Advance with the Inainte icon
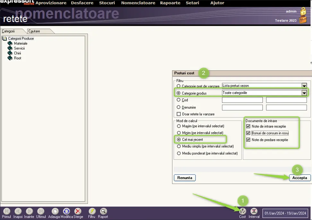 pos(29,211)
